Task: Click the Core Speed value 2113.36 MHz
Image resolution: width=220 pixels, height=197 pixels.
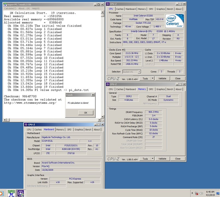Action: [132, 53]
